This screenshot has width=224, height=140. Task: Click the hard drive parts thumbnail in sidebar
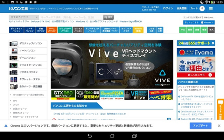14,86
